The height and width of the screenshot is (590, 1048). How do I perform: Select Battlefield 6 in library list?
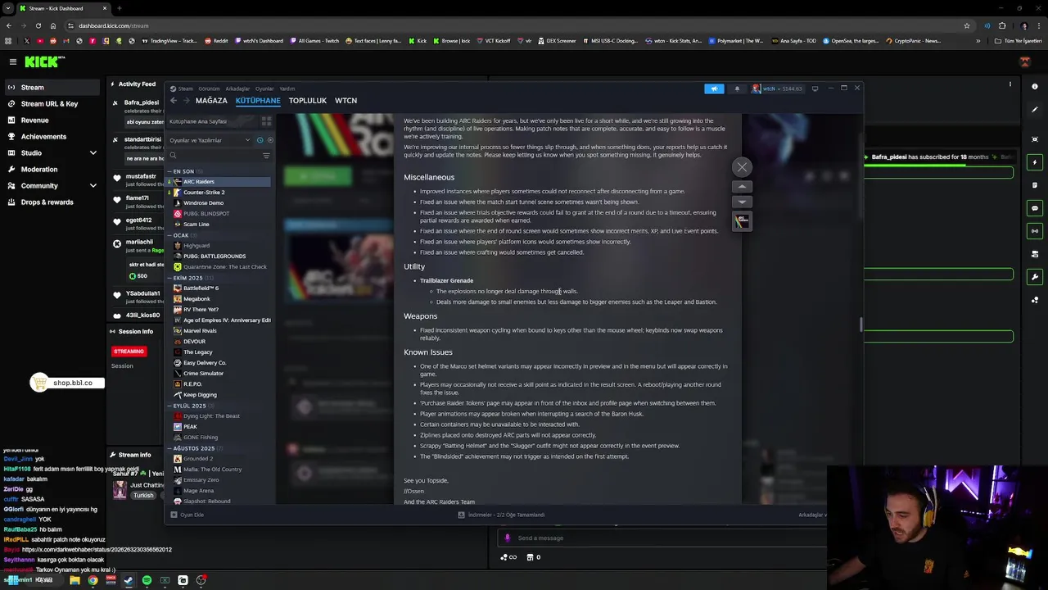tap(219, 288)
